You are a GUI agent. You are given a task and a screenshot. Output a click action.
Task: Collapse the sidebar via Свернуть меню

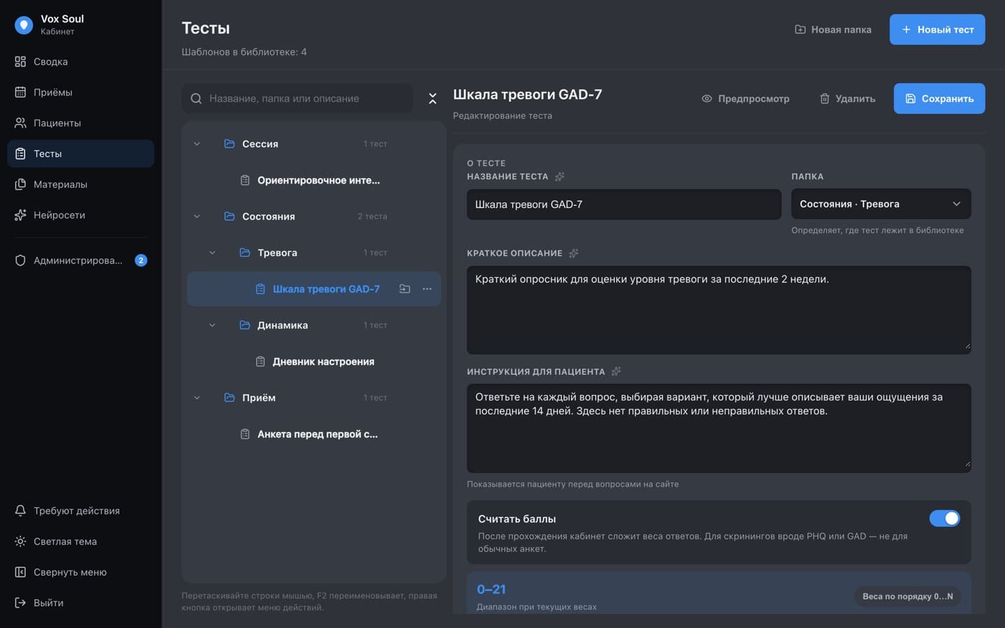(x=81, y=572)
